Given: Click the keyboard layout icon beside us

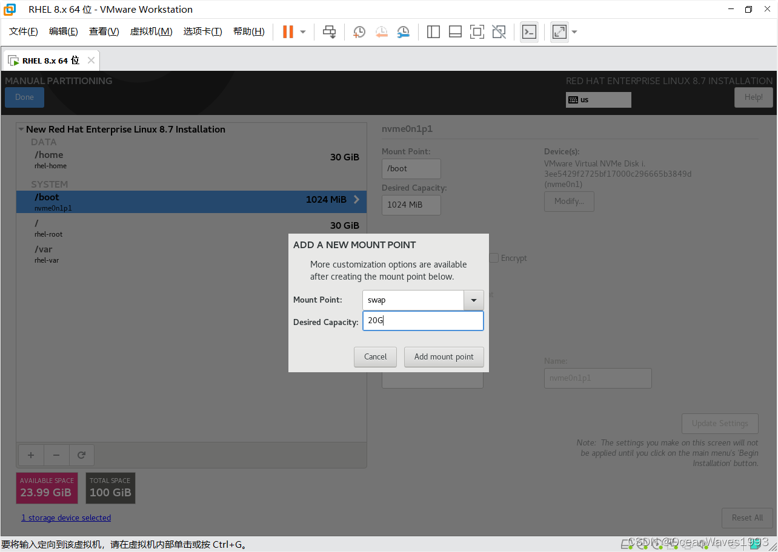Looking at the screenshot, I should (573, 100).
